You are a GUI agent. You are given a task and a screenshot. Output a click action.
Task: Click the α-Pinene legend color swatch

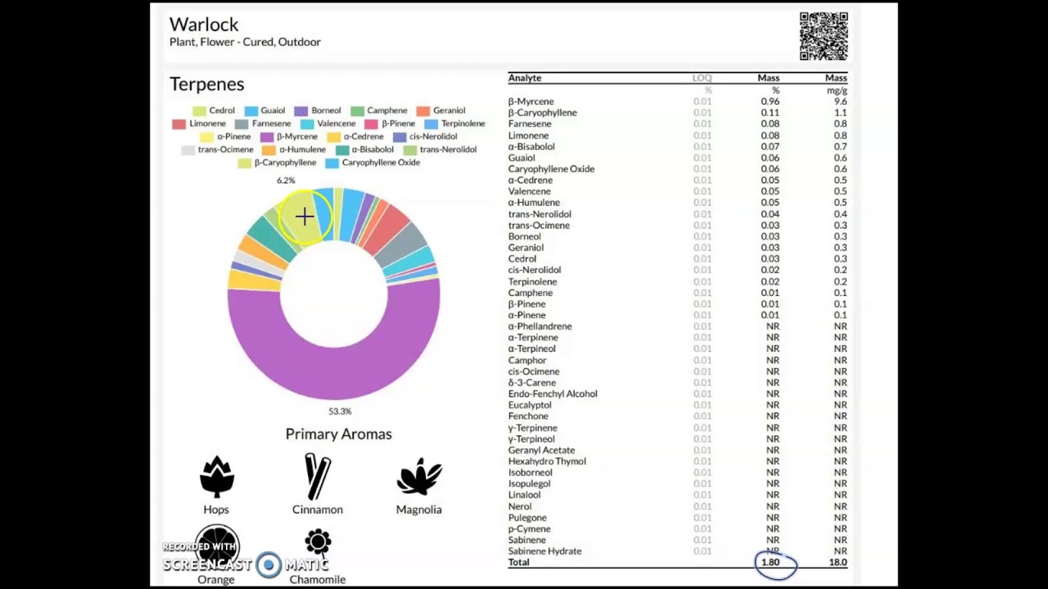(x=207, y=137)
